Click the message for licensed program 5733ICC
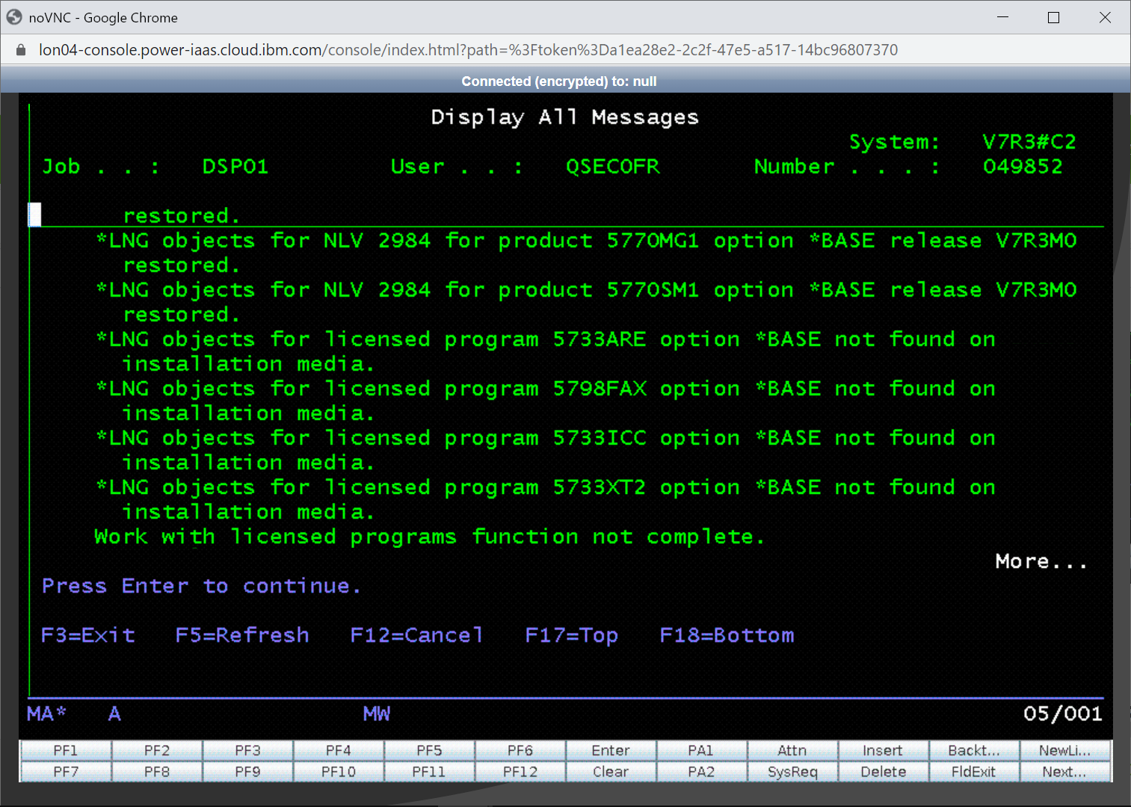Image resolution: width=1131 pixels, height=807 pixels. [x=546, y=450]
